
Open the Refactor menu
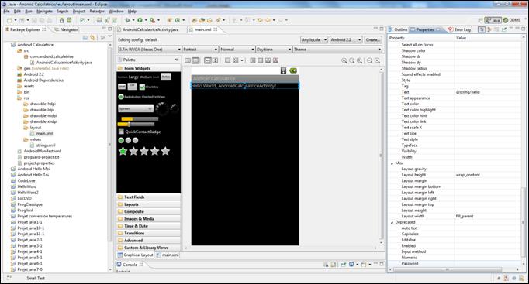click(x=97, y=11)
